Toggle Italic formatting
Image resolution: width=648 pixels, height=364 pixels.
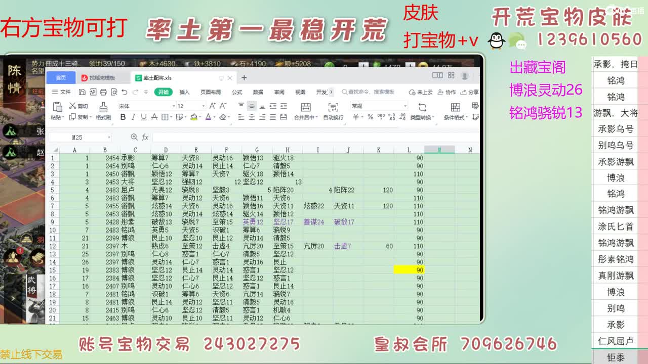pyautogui.click(x=133, y=117)
